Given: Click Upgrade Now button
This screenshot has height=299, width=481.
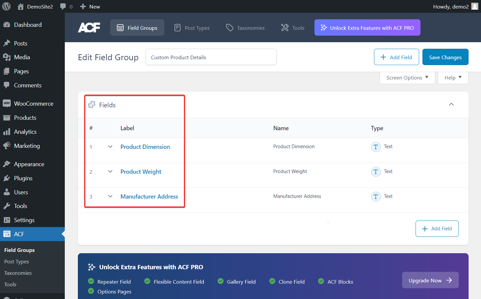Looking at the screenshot, I should point(430,280).
